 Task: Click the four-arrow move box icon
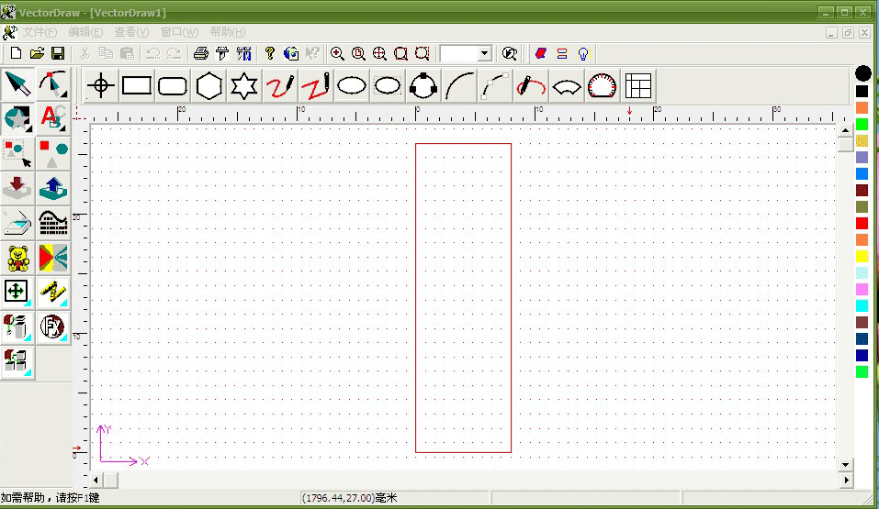[x=17, y=292]
